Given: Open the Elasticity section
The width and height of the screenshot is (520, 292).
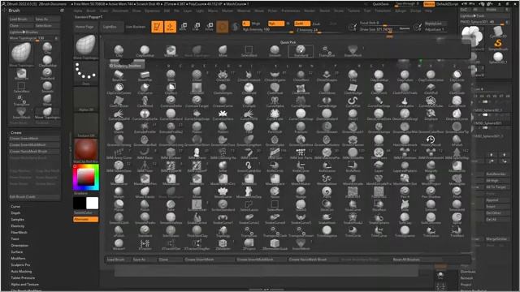Looking at the screenshot, I should coord(18,225).
